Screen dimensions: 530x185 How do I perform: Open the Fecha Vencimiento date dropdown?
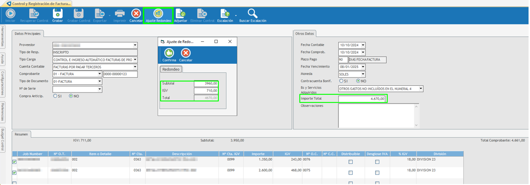click(363, 67)
